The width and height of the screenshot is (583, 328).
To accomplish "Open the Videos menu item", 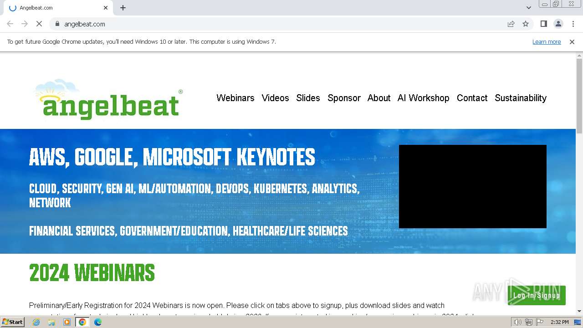I will [275, 98].
